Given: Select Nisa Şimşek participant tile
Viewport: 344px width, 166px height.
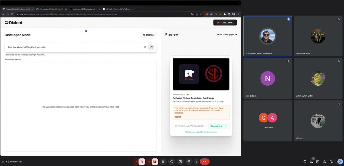Looking at the screenshot, I should [268, 78].
